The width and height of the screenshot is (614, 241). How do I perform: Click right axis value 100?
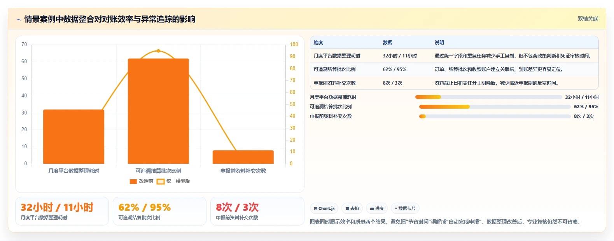point(294,45)
